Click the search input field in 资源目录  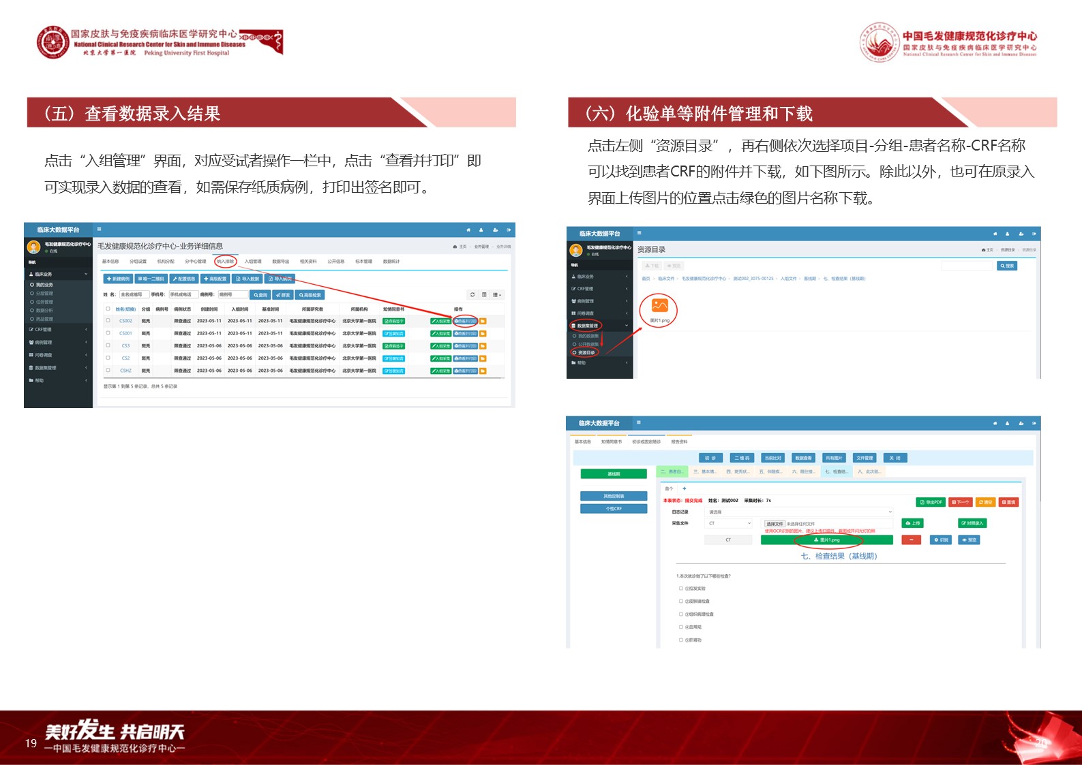pyautogui.click(x=967, y=266)
